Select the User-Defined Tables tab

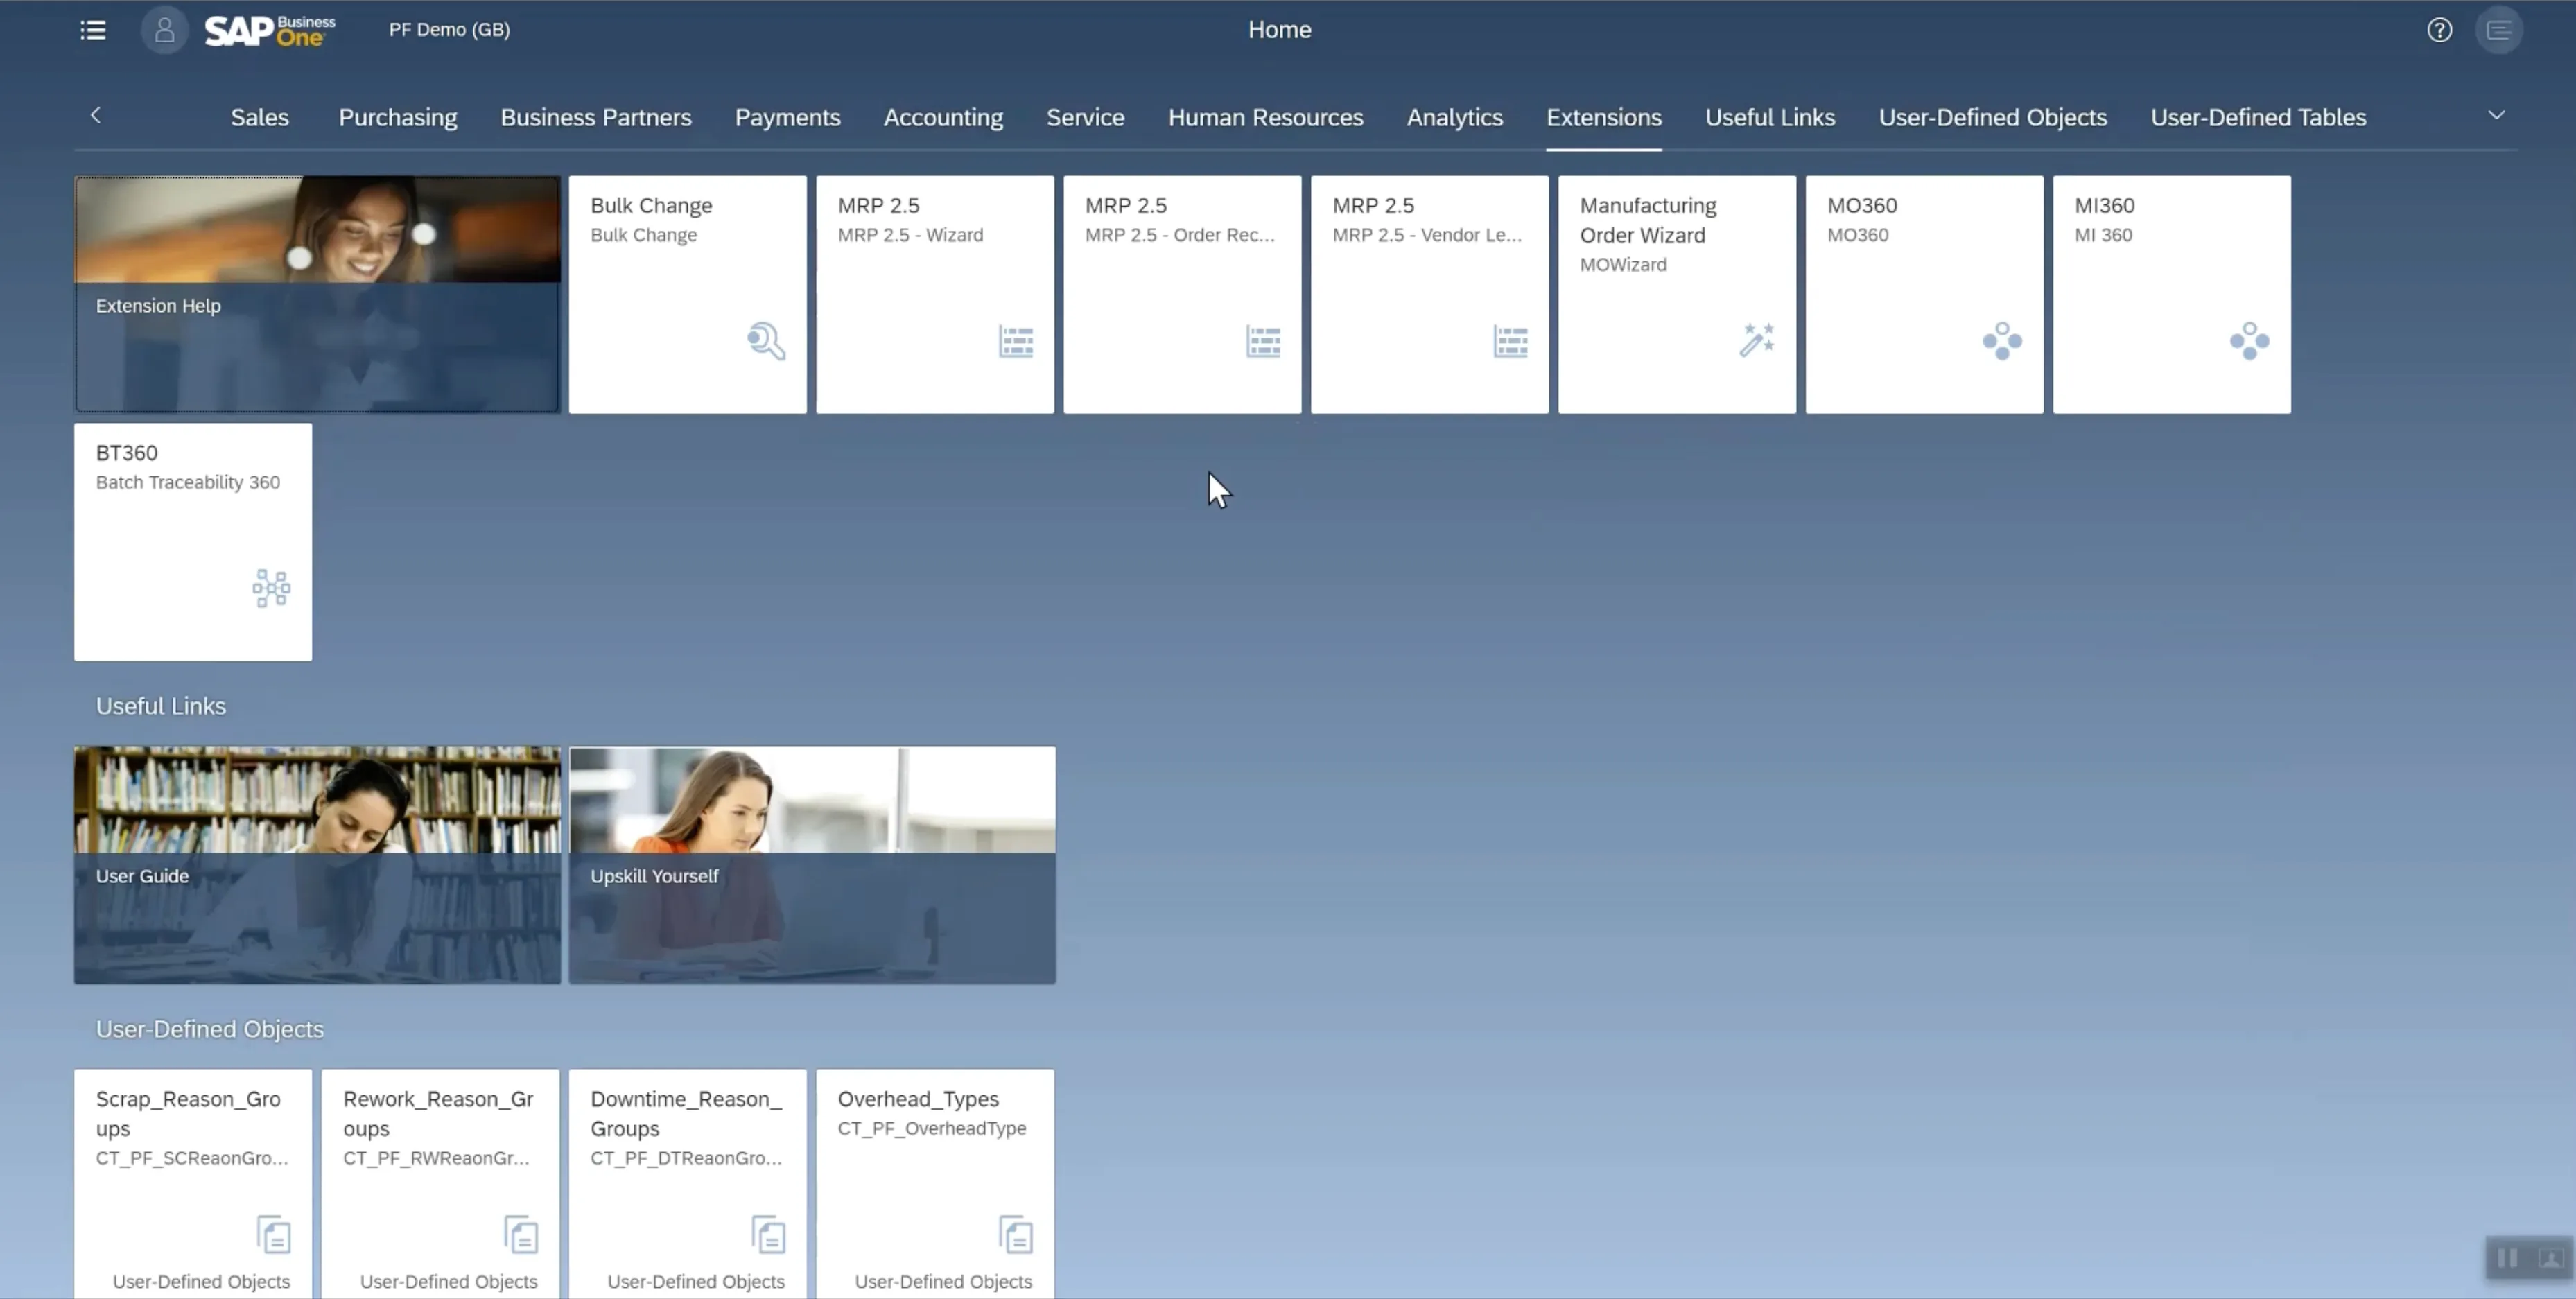pos(2257,117)
